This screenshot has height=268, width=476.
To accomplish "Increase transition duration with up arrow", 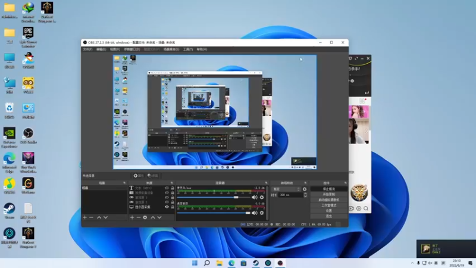I will [305, 194].
